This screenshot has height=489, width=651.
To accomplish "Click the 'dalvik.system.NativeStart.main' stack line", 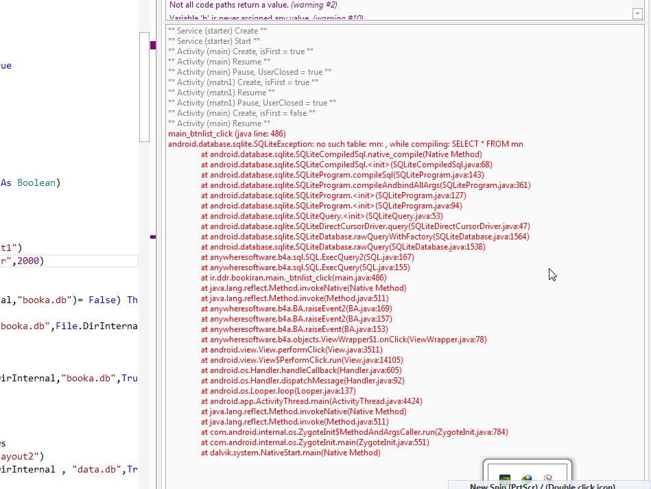I will [290, 453].
